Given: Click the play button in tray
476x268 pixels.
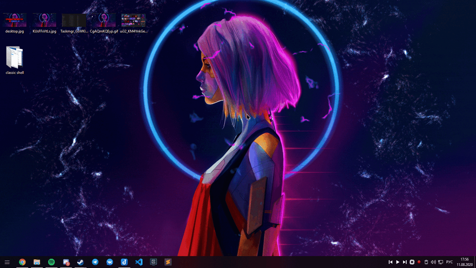Looking at the screenshot, I should 398,262.
